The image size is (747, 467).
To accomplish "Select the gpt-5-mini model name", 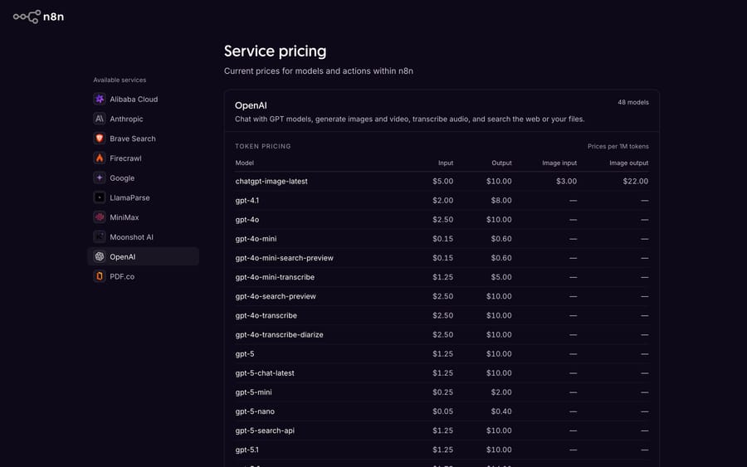I will click(x=253, y=392).
